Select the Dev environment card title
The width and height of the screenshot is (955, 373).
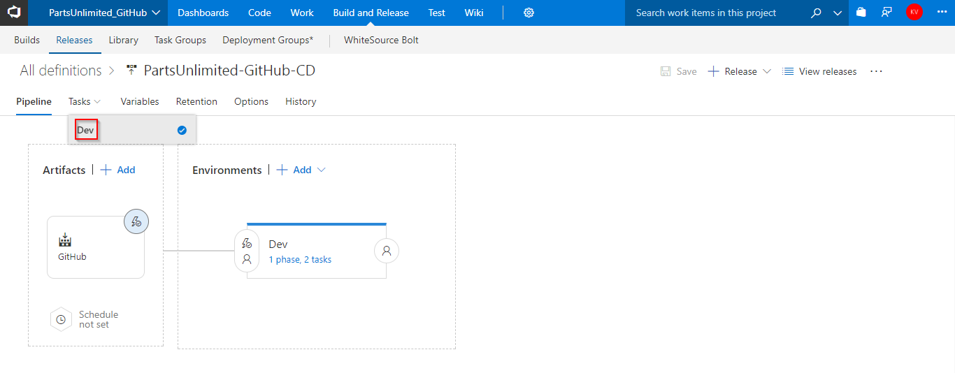[x=278, y=244]
